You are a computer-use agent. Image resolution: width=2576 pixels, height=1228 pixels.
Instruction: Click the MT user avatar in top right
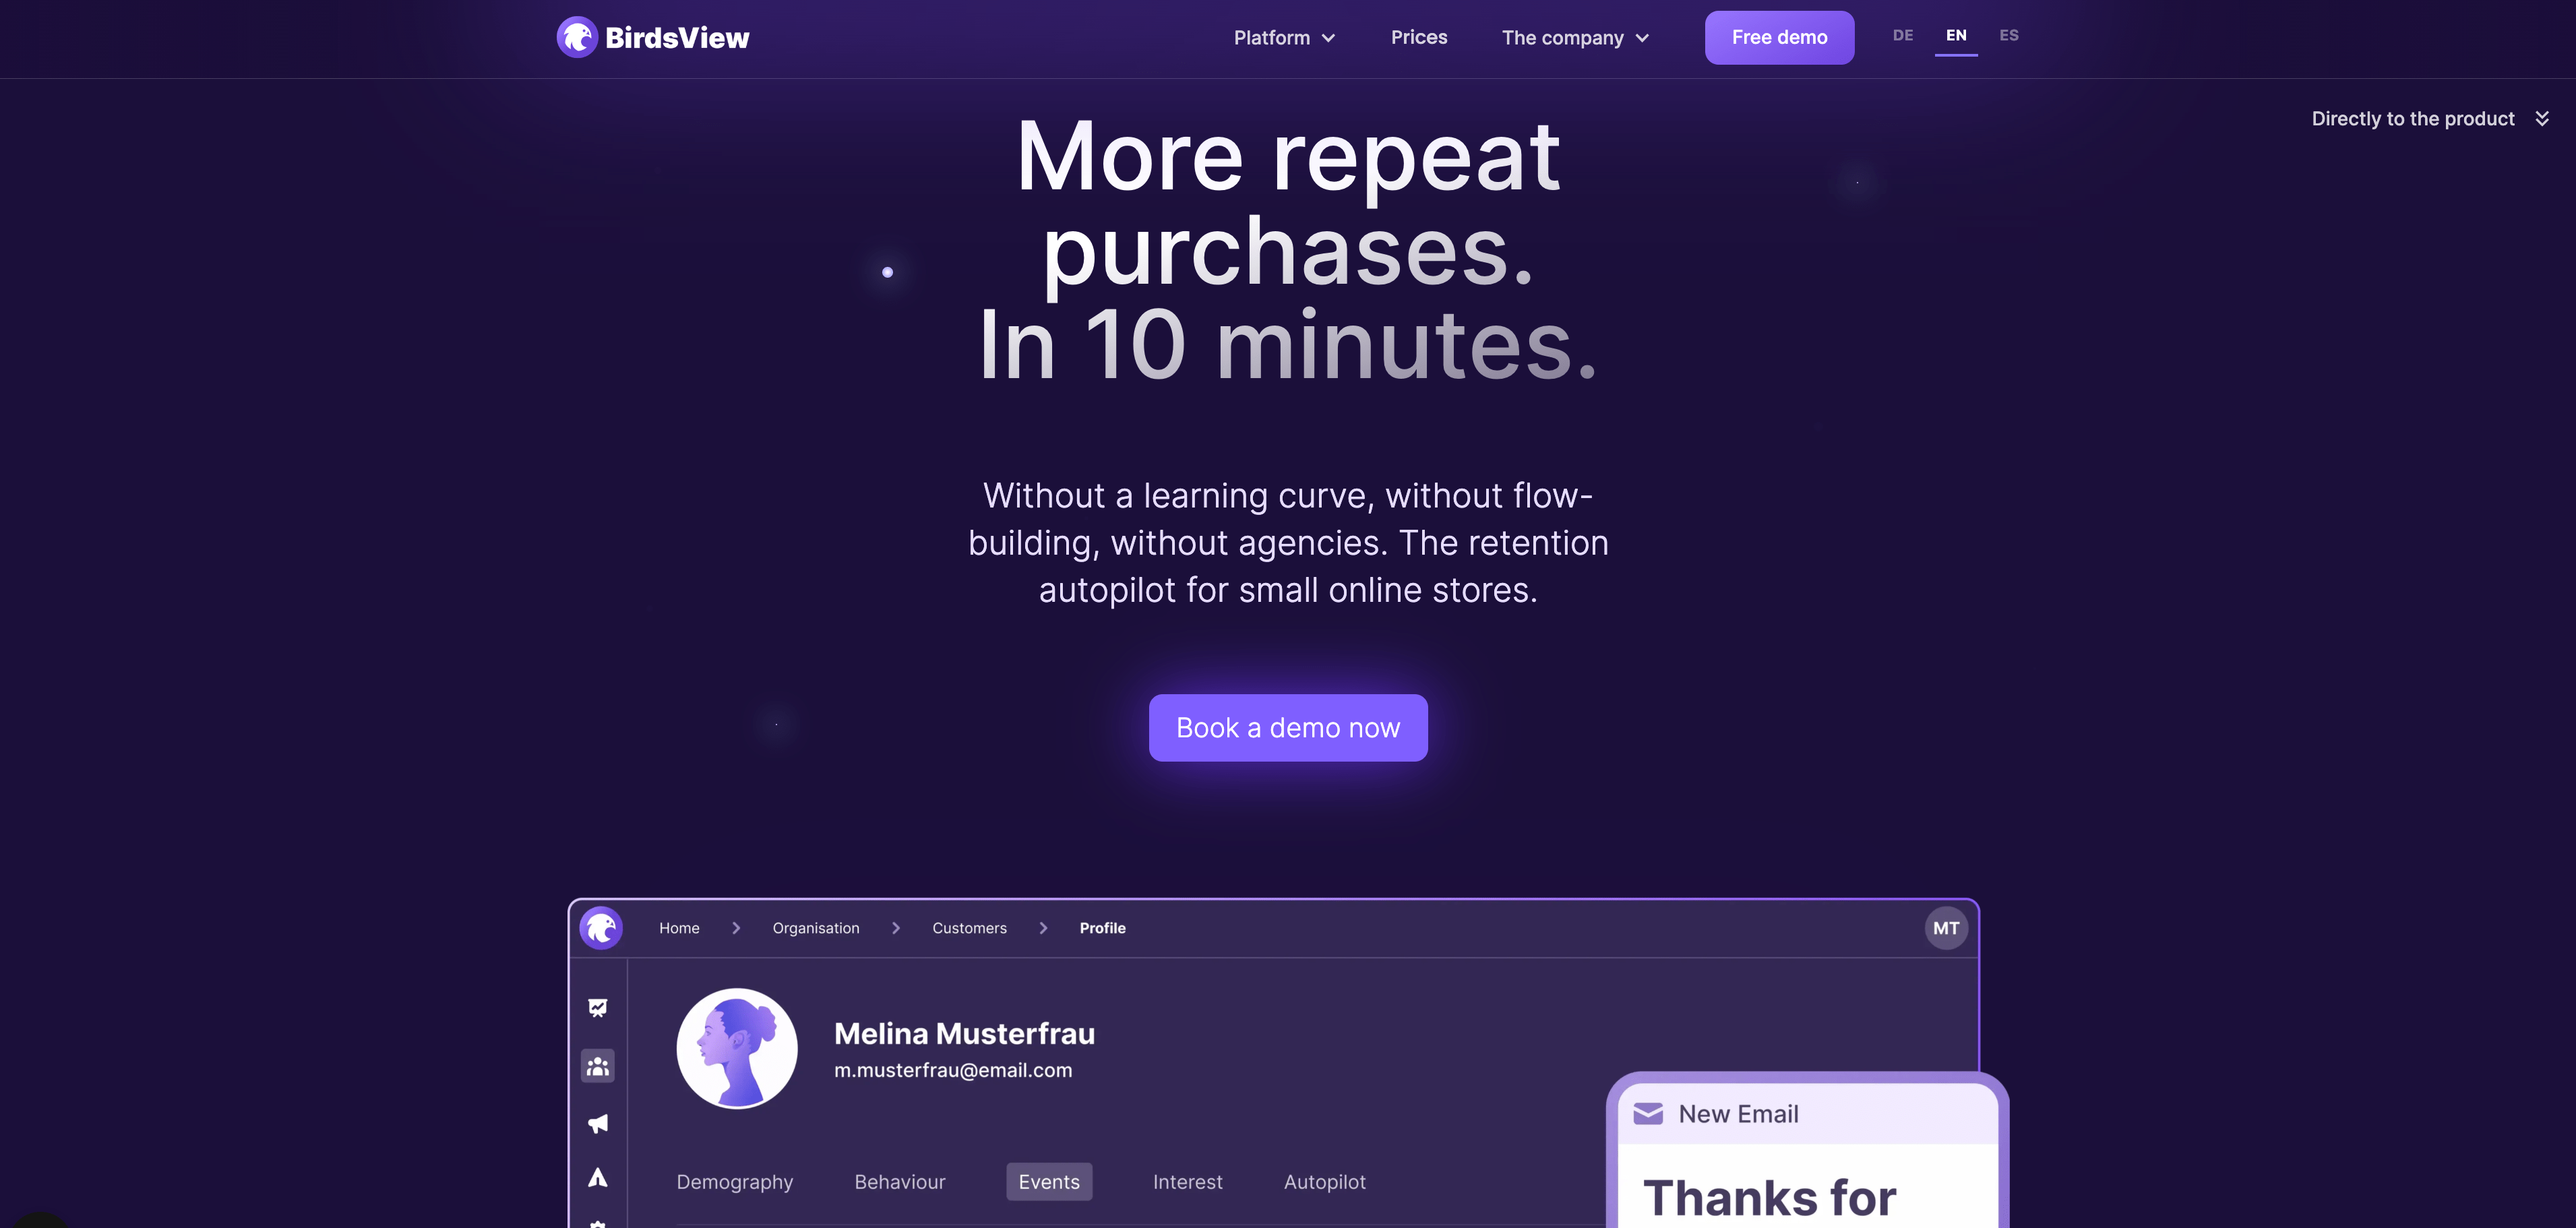tap(1946, 927)
